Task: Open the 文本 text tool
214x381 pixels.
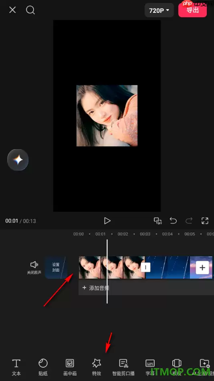Action: coord(16,367)
